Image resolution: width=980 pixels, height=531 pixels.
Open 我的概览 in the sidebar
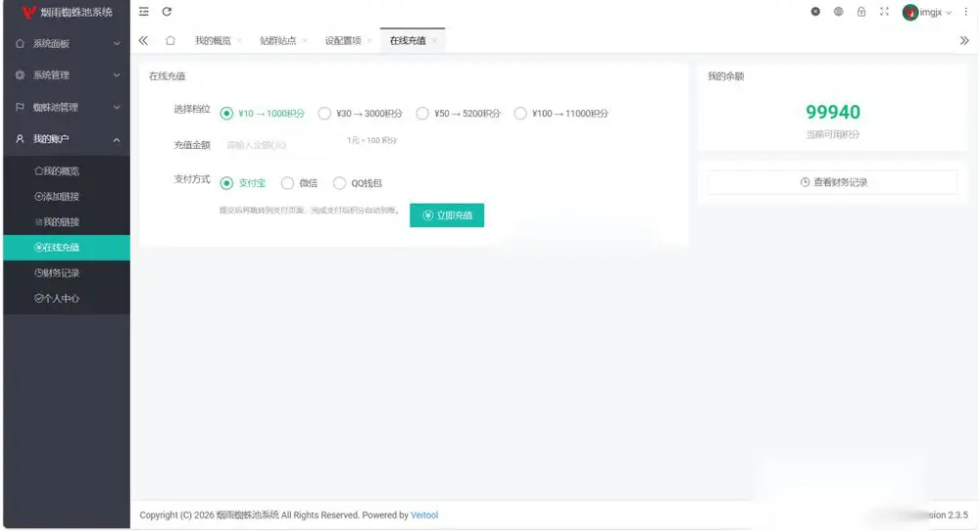point(67,170)
